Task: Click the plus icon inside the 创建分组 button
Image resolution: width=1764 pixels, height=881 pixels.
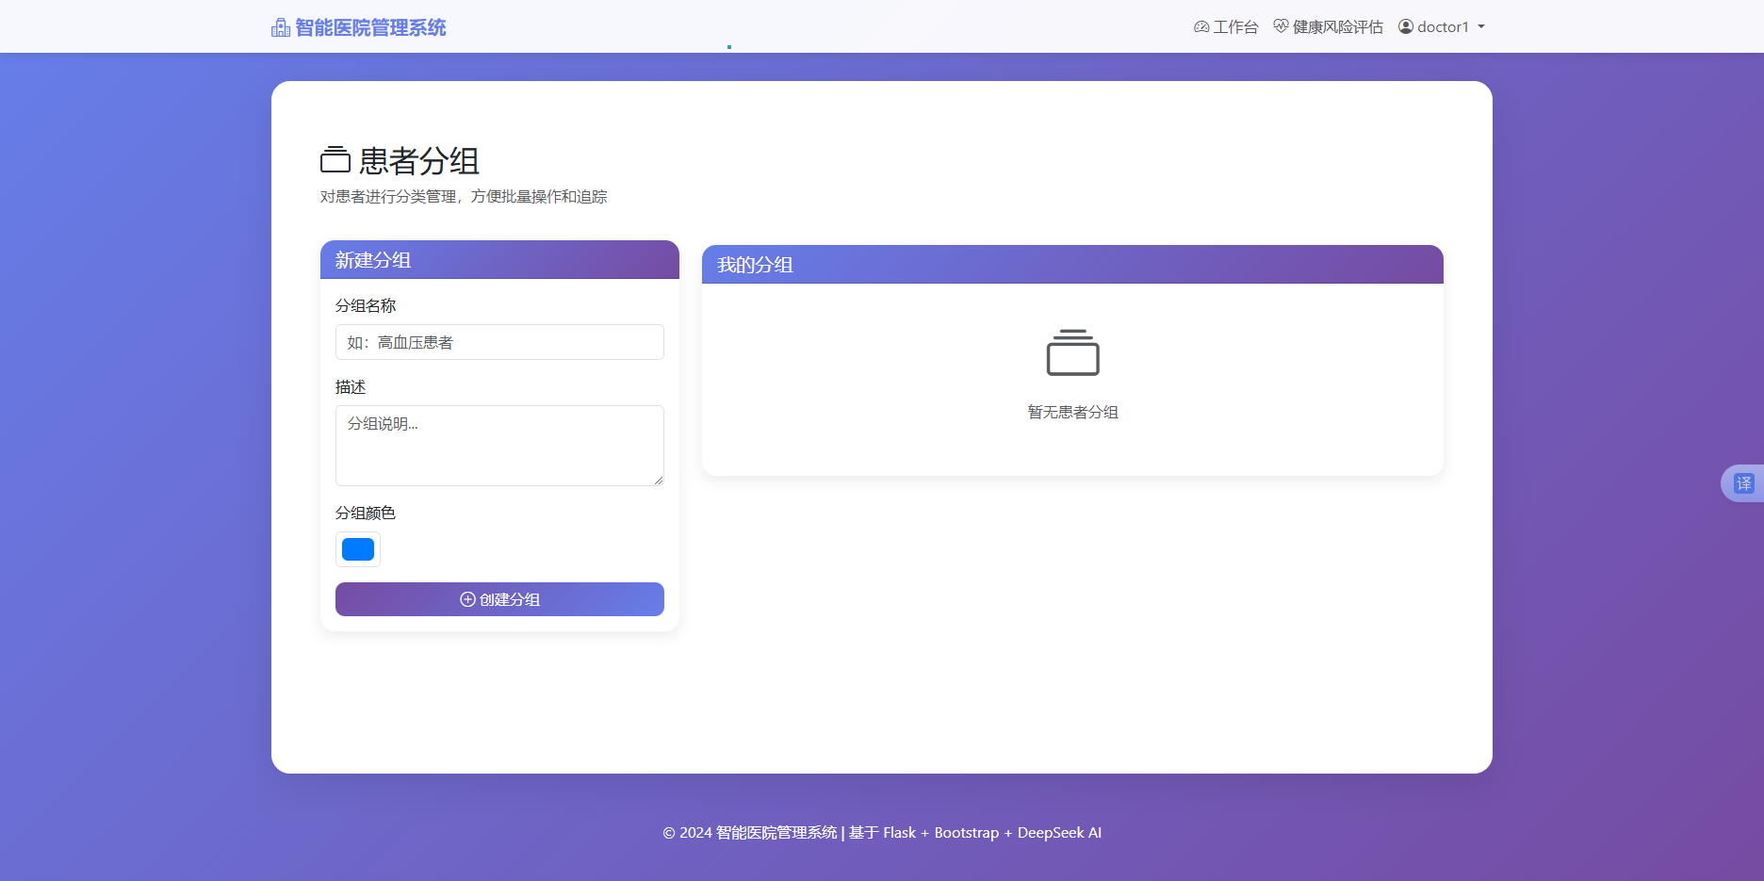Action: tap(467, 599)
